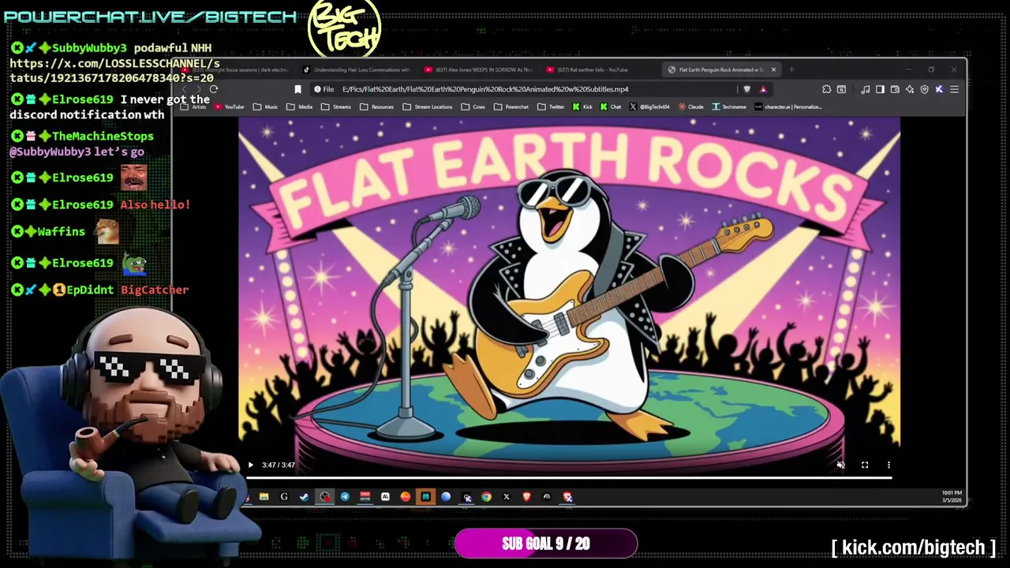Open the G icon in the taskbar
Viewport: 1010px width, 568px height.
pos(284,497)
